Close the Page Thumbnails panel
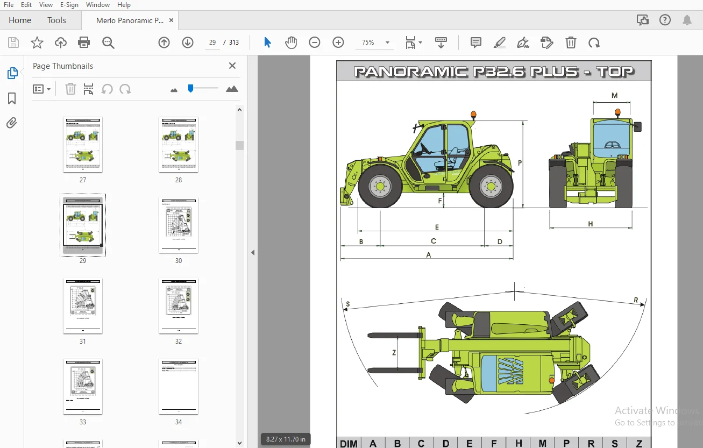703x448 pixels. (x=232, y=66)
